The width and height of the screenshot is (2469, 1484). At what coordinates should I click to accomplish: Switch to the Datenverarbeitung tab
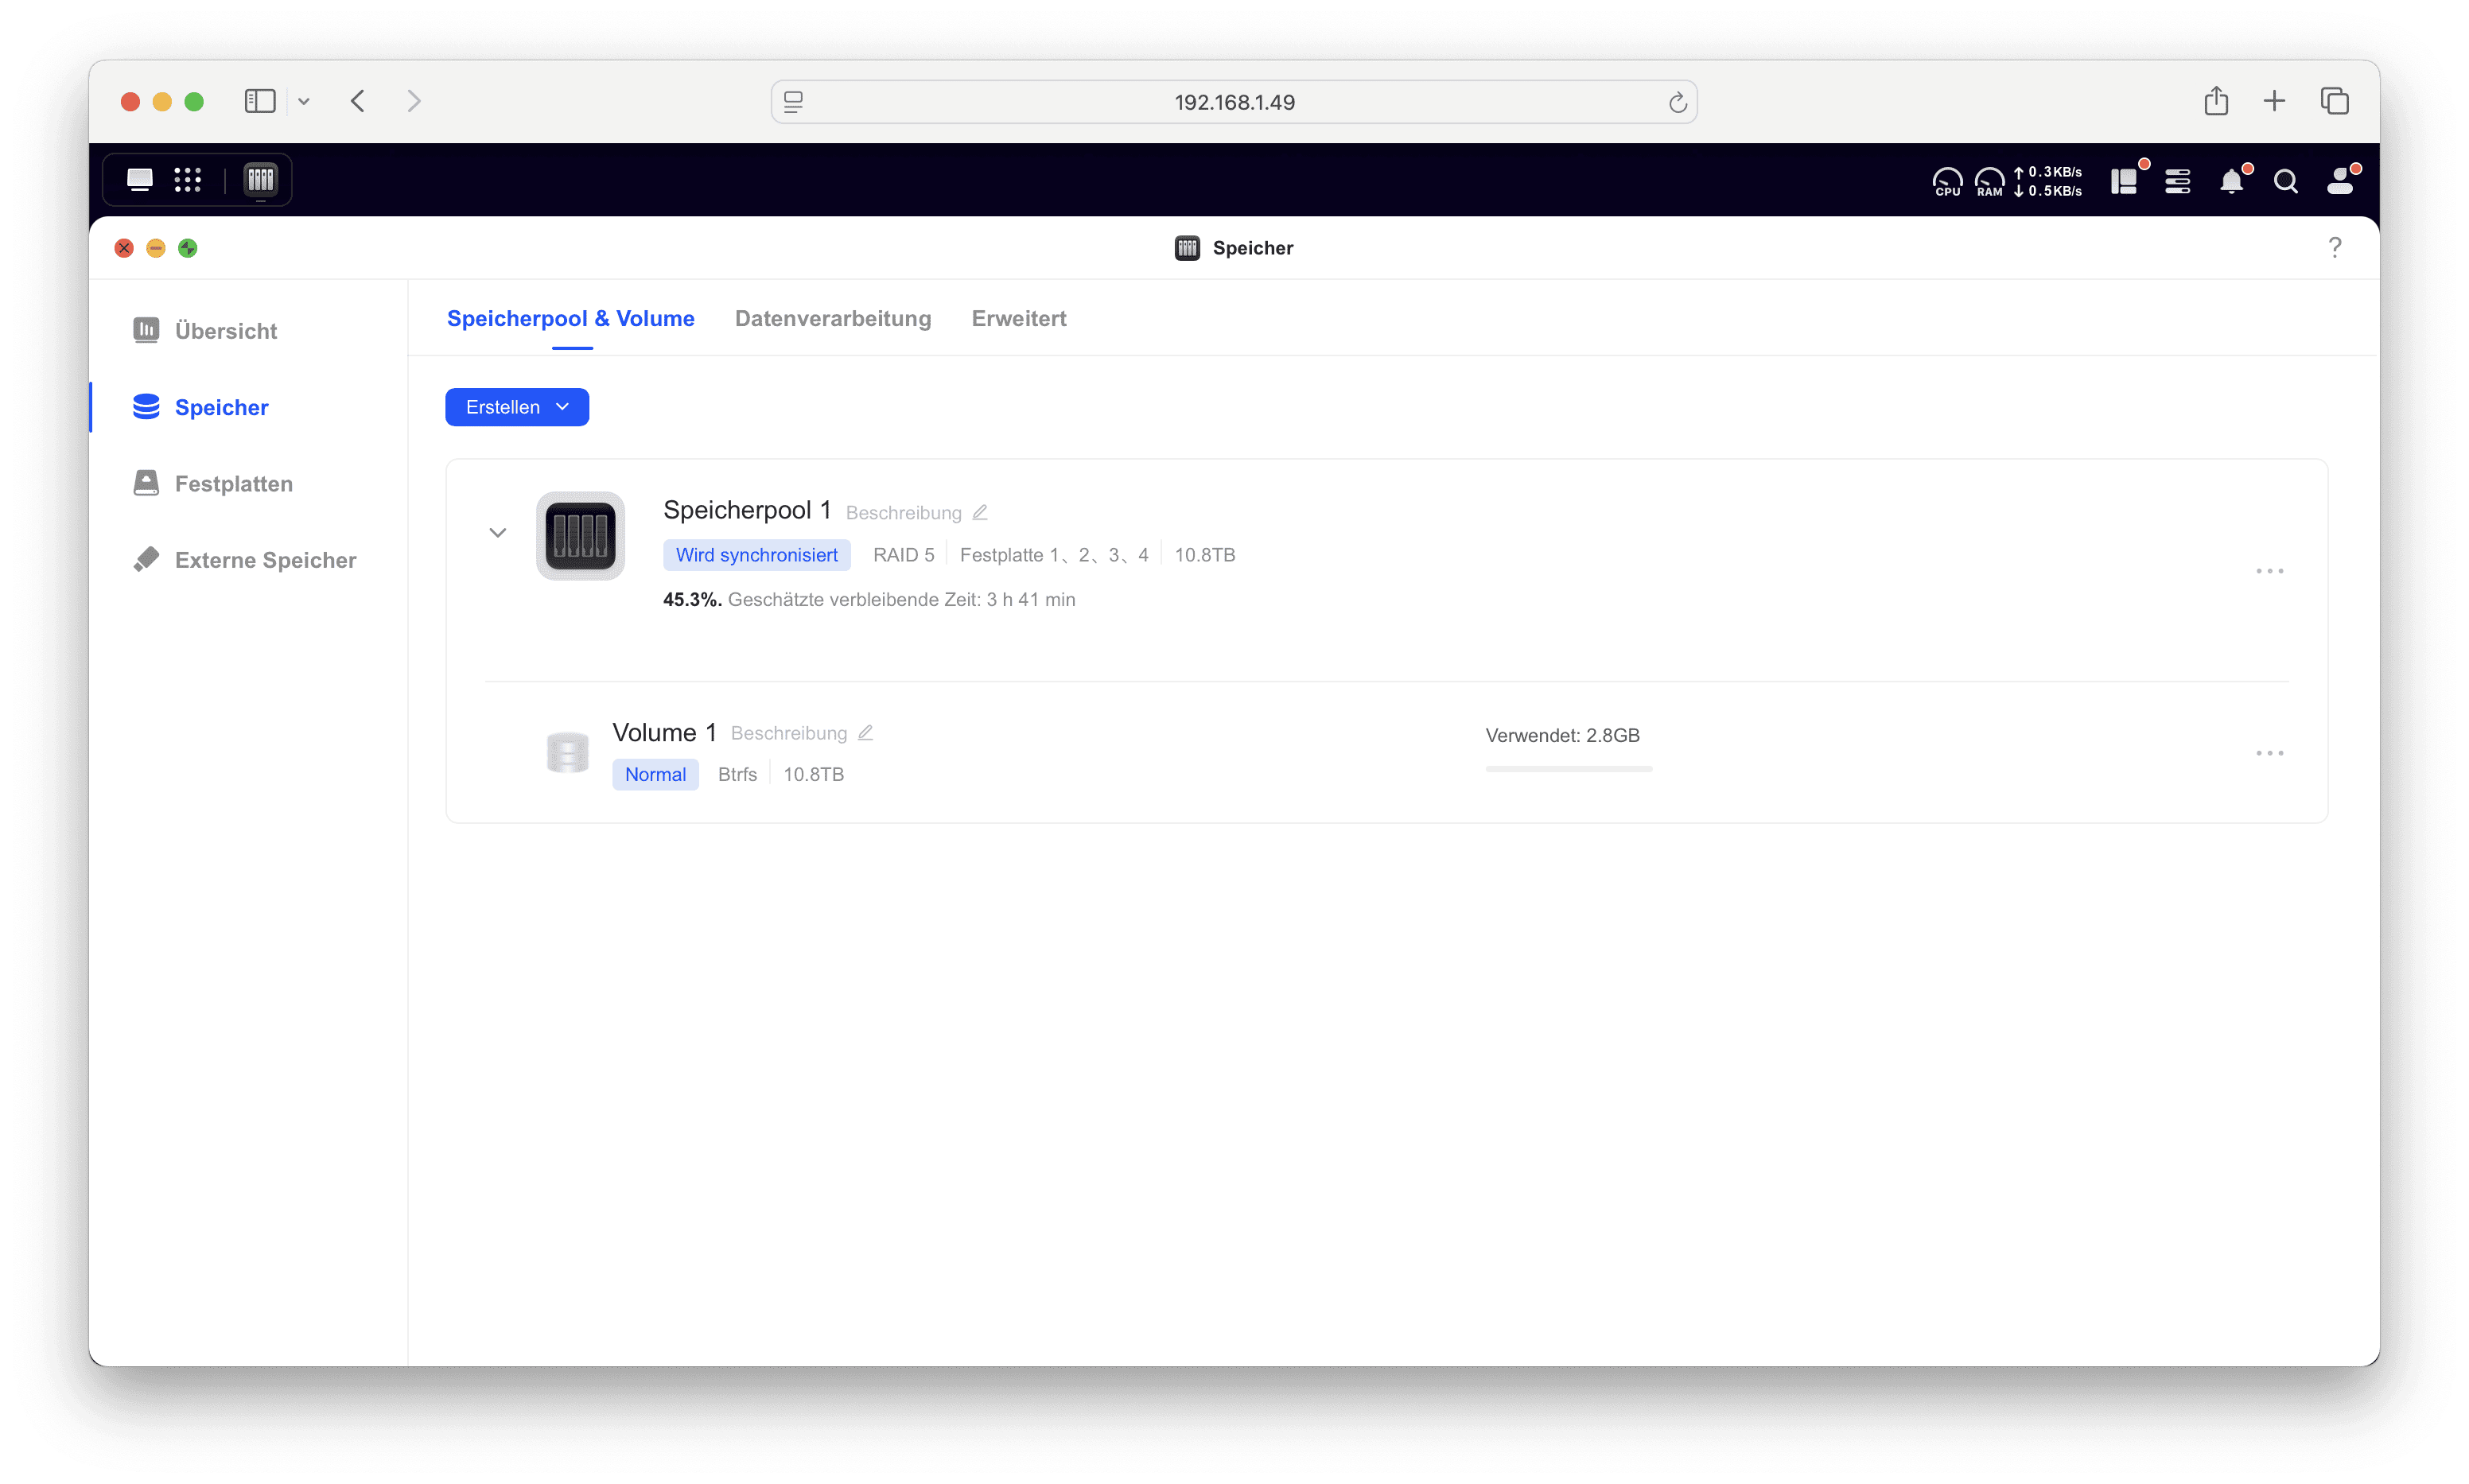pos(832,318)
